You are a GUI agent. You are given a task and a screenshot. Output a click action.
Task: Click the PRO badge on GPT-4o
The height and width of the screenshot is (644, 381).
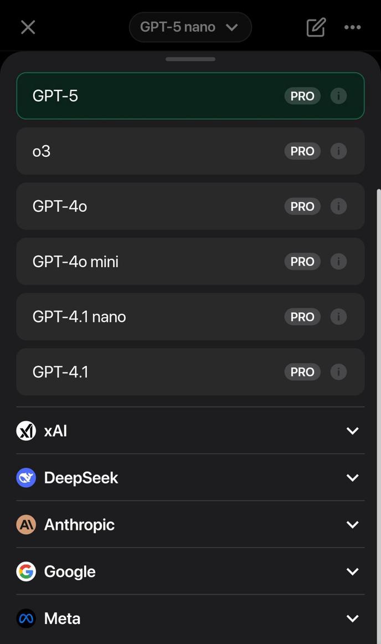coord(302,206)
